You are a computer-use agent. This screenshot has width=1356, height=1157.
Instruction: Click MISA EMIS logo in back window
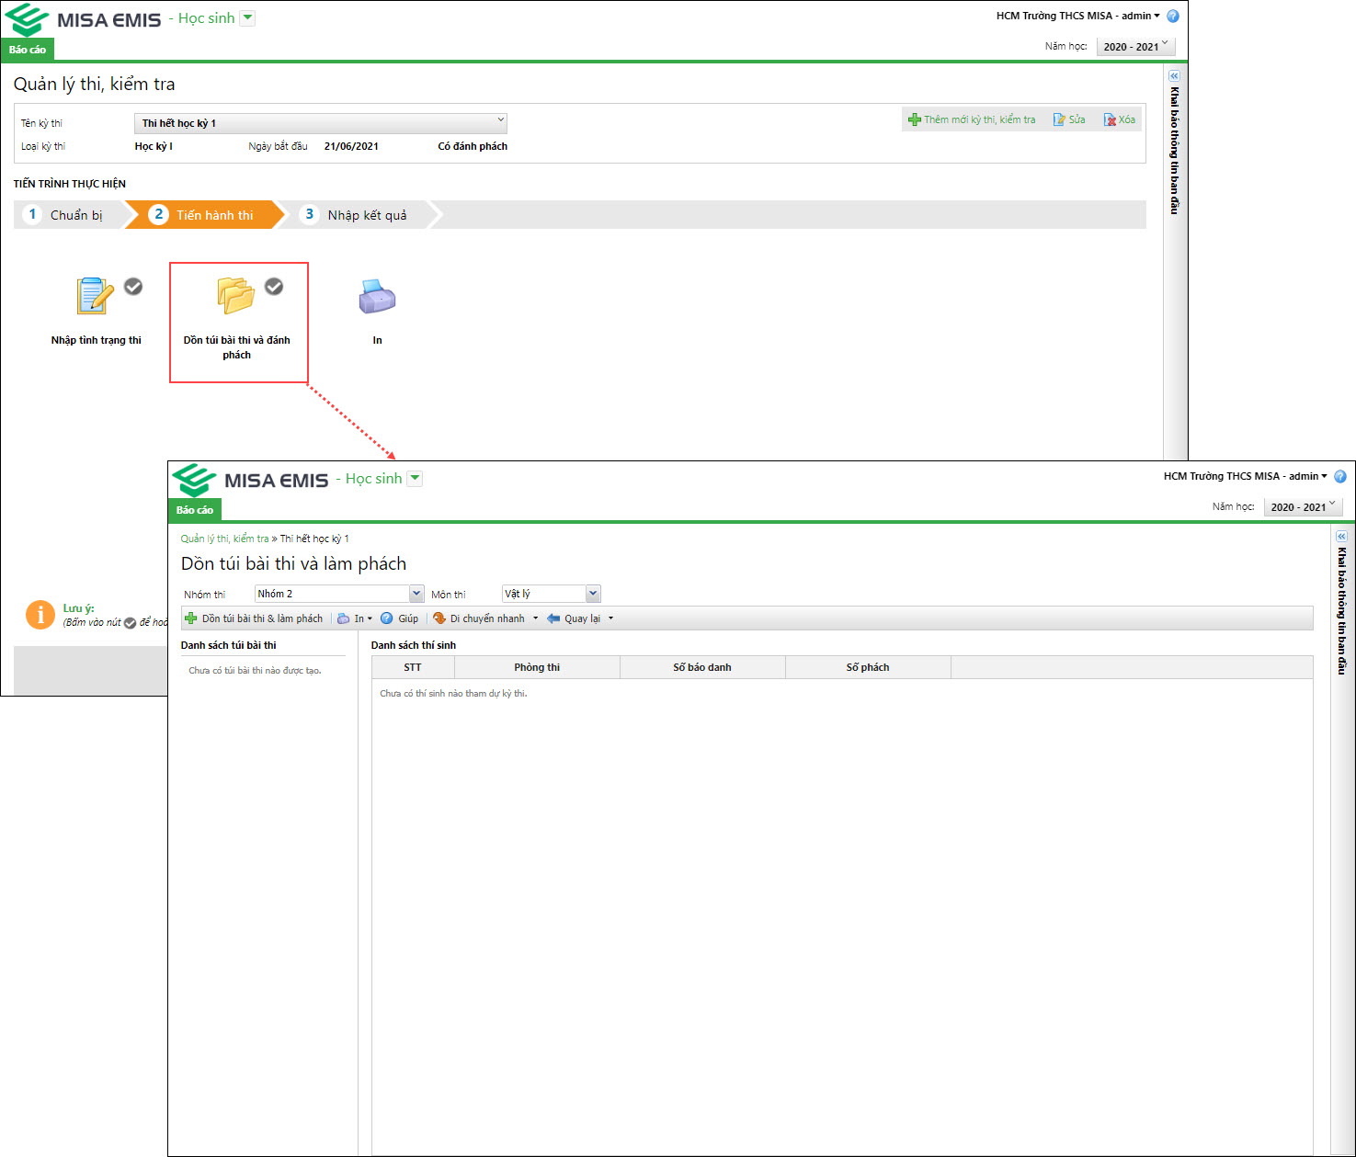[83, 19]
